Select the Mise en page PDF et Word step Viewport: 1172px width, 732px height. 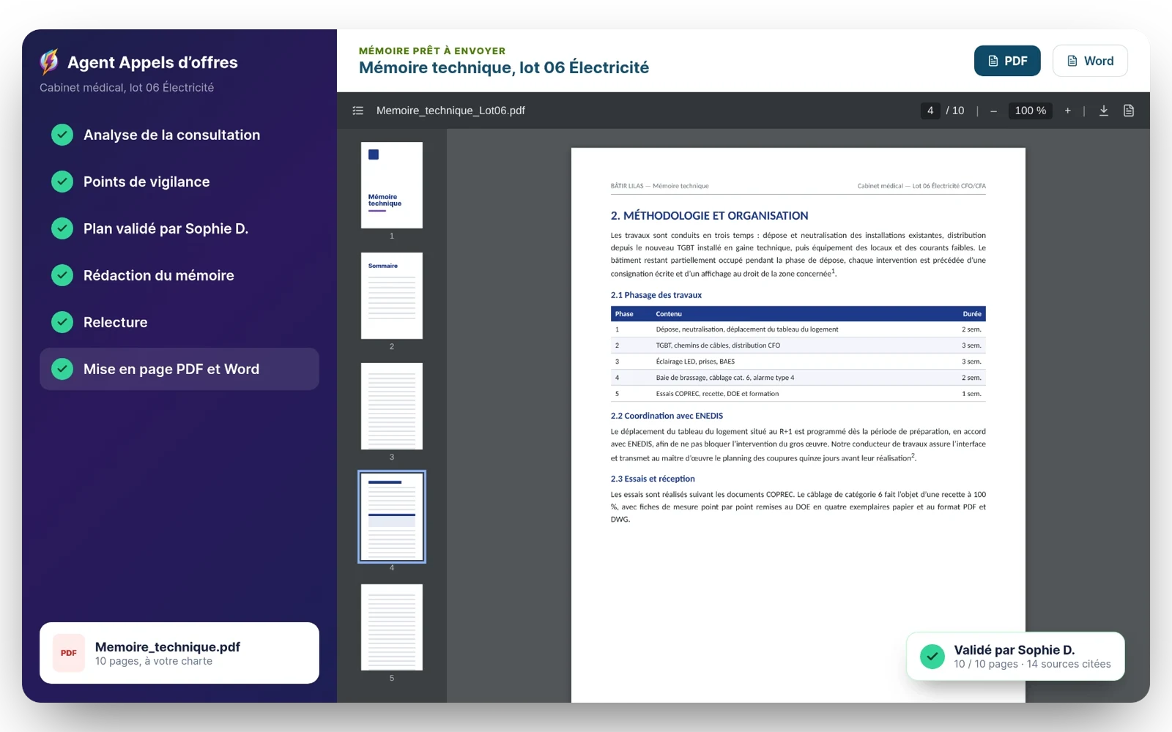[179, 369]
